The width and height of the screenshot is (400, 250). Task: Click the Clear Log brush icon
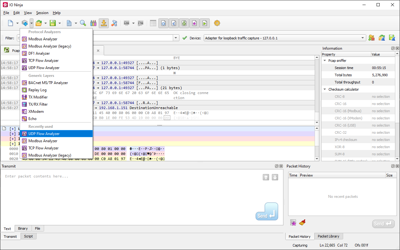click(114, 23)
